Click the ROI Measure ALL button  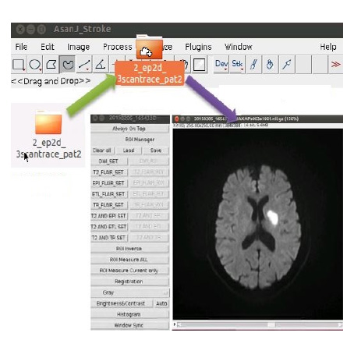(x=129, y=260)
